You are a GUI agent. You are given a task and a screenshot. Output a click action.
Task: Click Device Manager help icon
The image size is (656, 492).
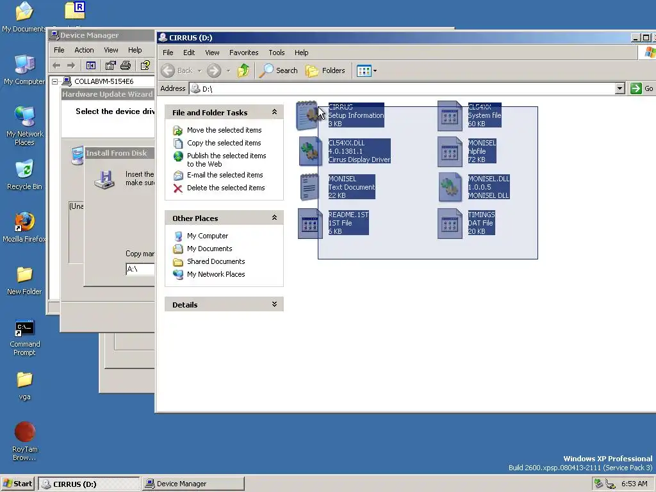[145, 66]
